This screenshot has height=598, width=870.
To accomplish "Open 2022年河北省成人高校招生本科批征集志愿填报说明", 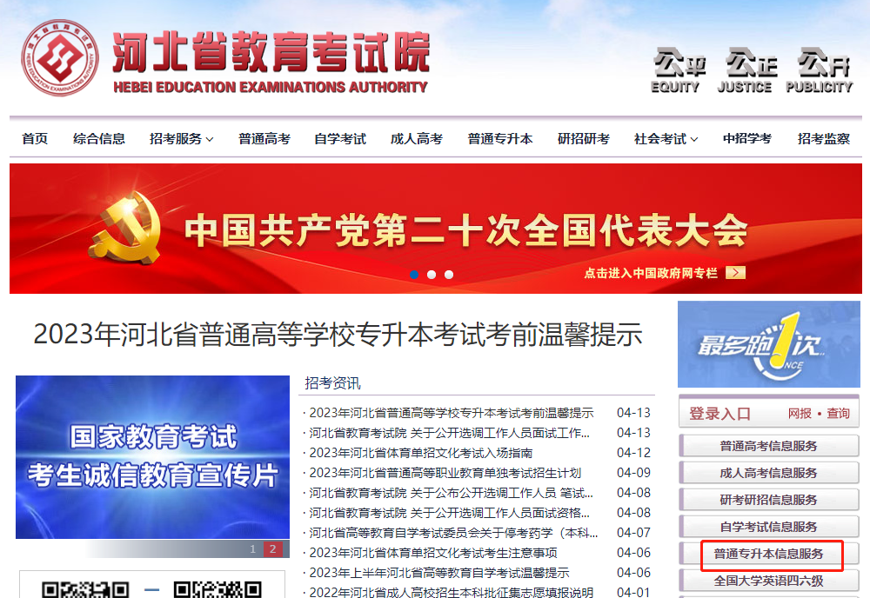I will click(x=451, y=593).
